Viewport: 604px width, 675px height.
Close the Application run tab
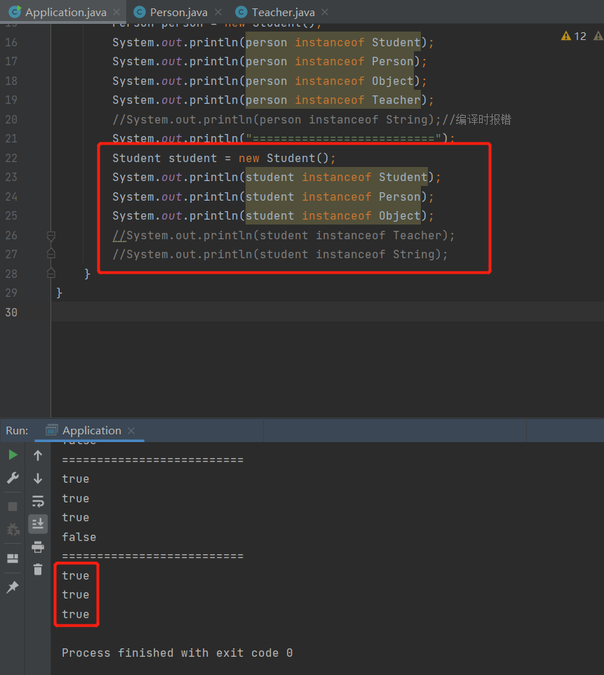[131, 431]
